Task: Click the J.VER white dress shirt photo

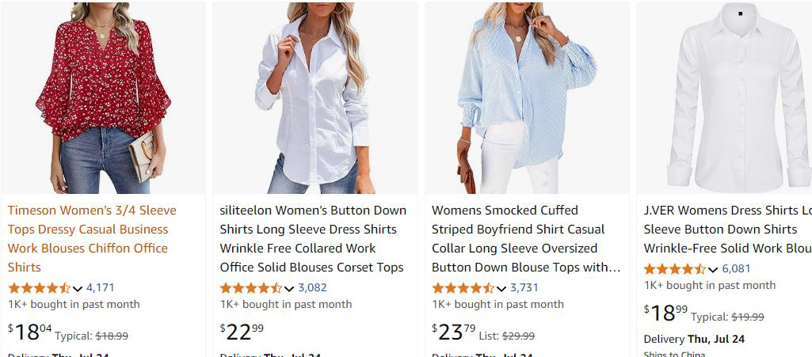Action: [x=725, y=99]
